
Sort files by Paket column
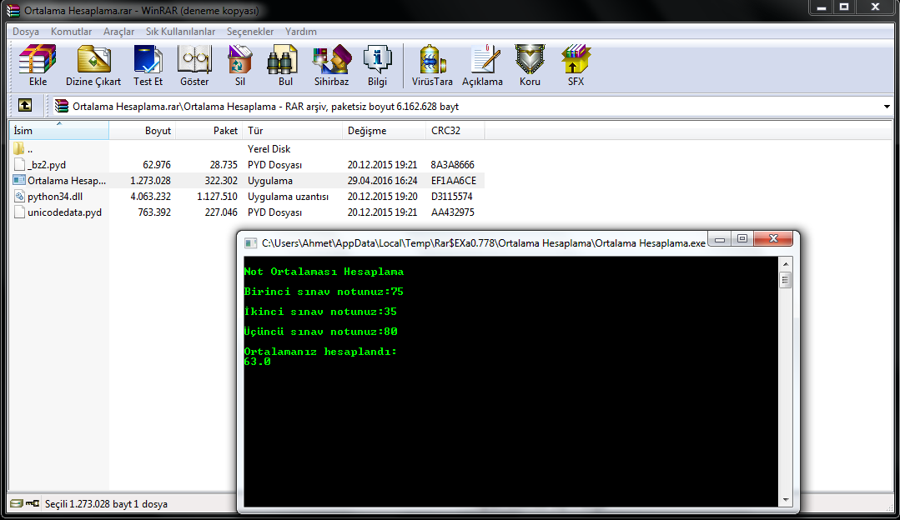pyautogui.click(x=209, y=131)
